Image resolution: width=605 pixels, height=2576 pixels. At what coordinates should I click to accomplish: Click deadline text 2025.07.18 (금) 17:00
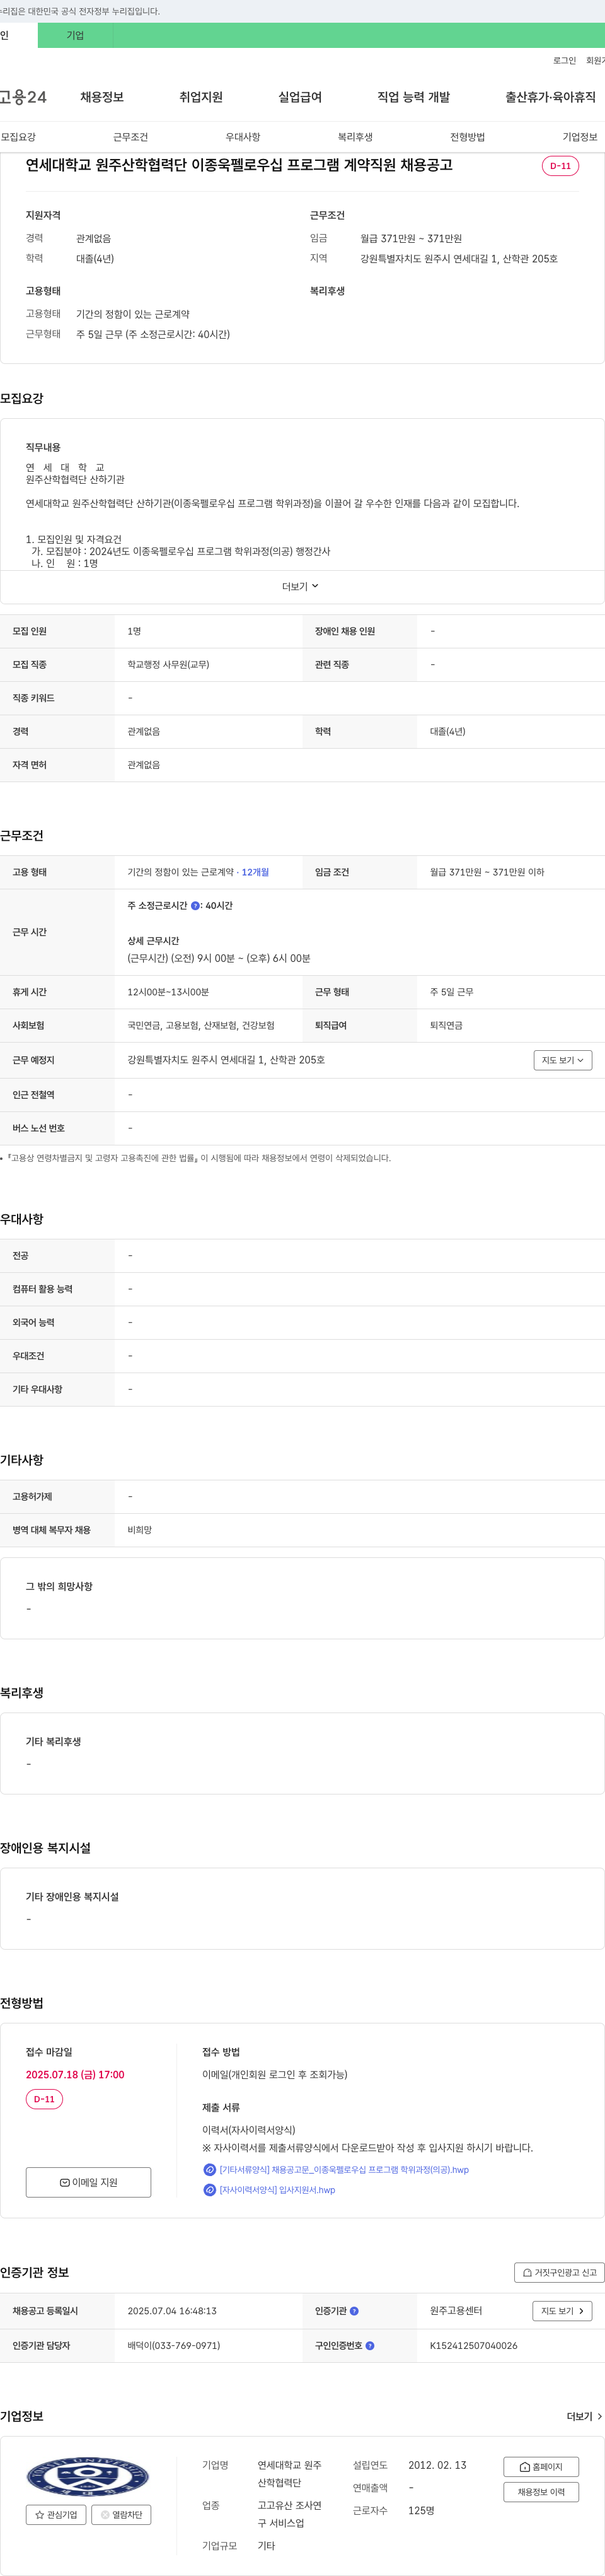(x=75, y=2074)
